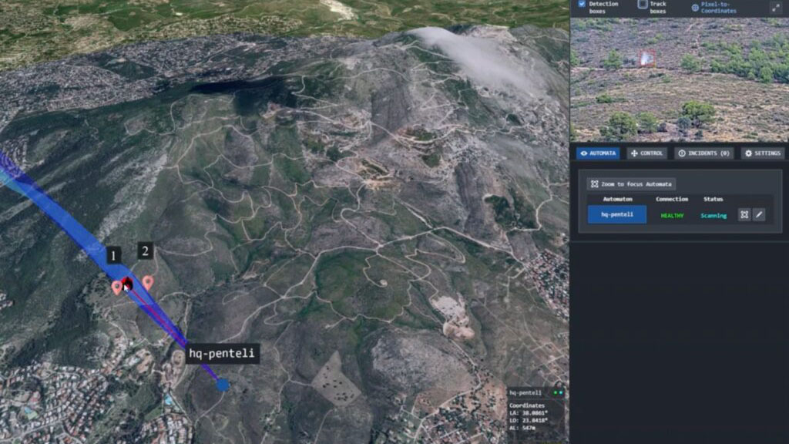Click Zoom to focus Automata button
Viewport: 789px width, 444px height.
pos(630,184)
